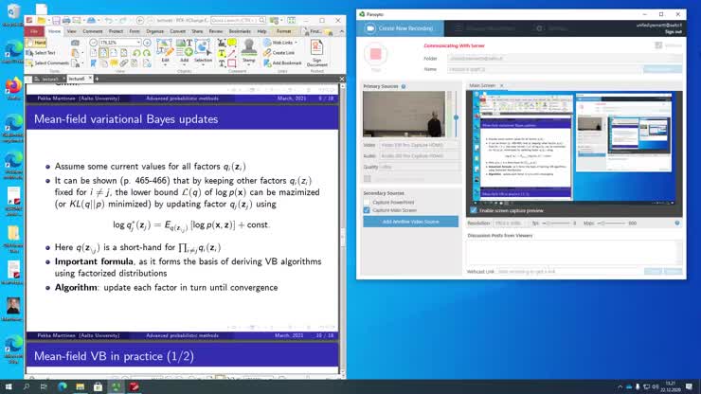The image size is (701, 394).
Task: Click Add Another Video Source button
Action: pos(410,222)
